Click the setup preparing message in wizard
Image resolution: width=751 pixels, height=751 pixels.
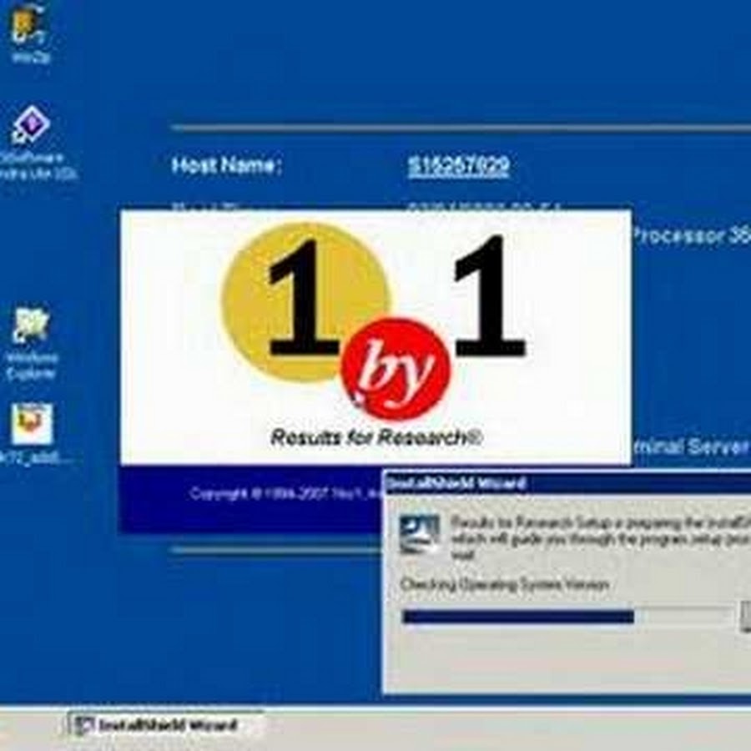[x=601, y=538]
